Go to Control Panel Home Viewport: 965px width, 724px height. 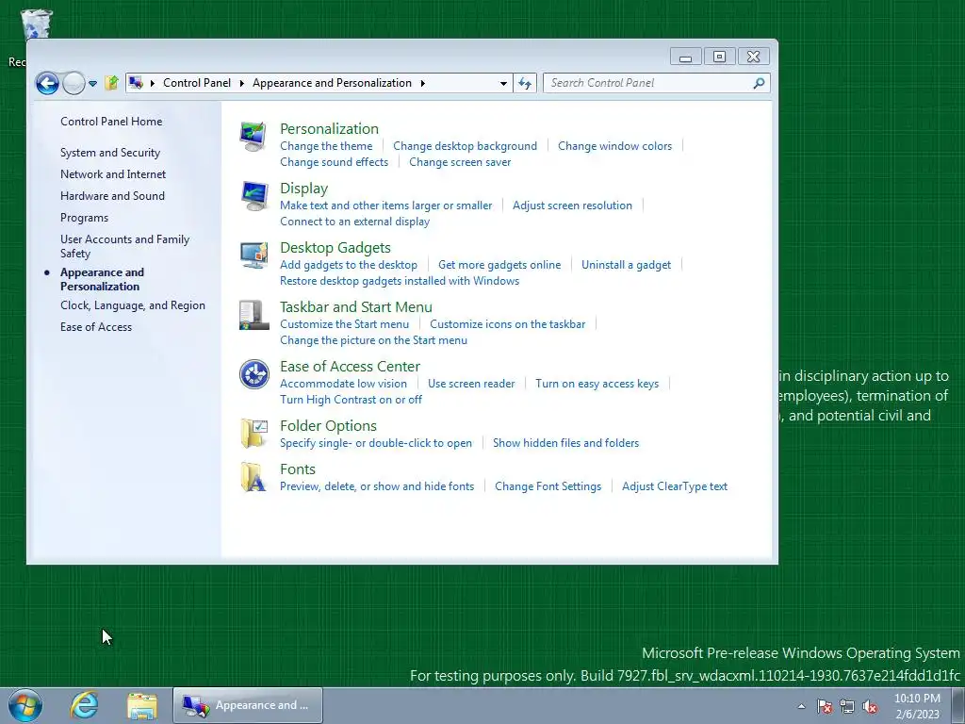111,122
